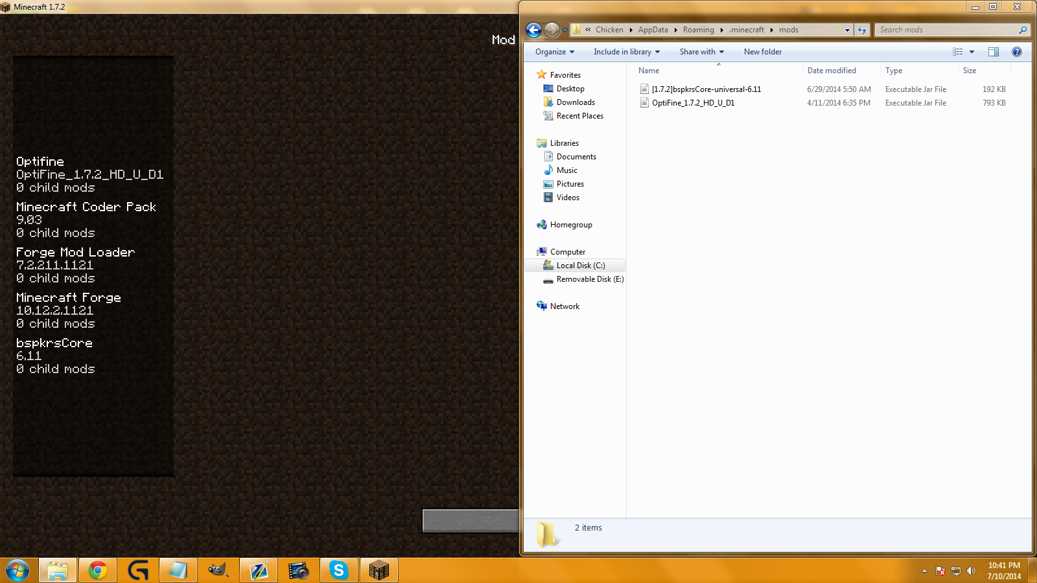Viewport: 1037px width, 583px height.
Task: Create a New folder
Action: [x=763, y=52]
